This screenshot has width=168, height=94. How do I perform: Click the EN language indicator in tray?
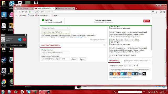tap(144, 92)
